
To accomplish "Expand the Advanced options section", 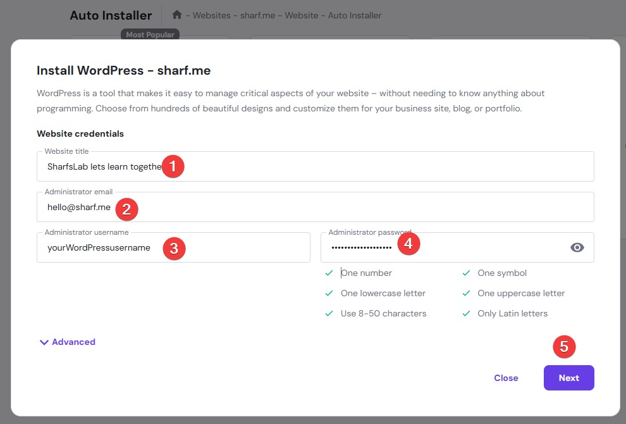I will coord(67,342).
